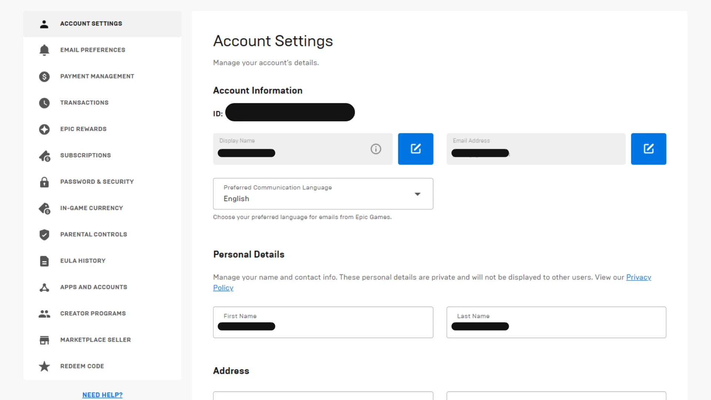The height and width of the screenshot is (400, 711).
Task: Click the Need Help? link
Action: coord(102,395)
